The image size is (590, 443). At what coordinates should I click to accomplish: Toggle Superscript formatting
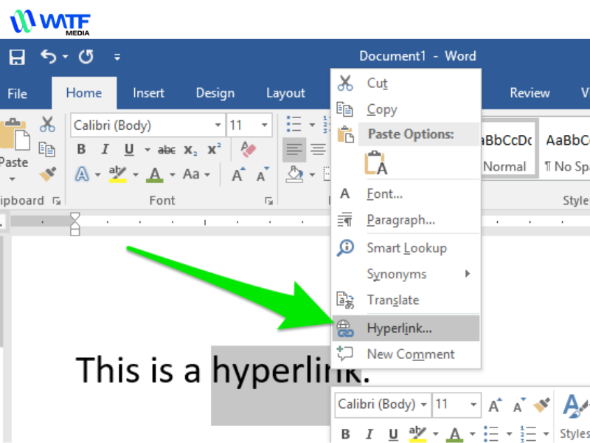click(214, 149)
